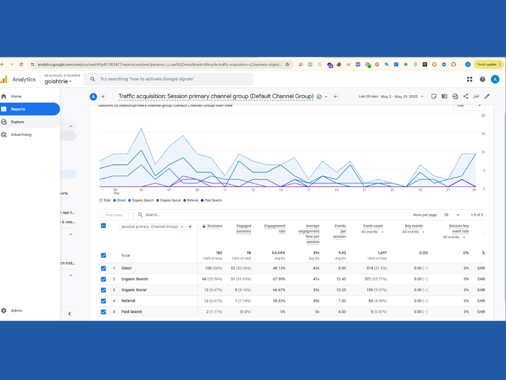The width and height of the screenshot is (506, 380).
Task: Click the Finish update button
Action: 489,64
